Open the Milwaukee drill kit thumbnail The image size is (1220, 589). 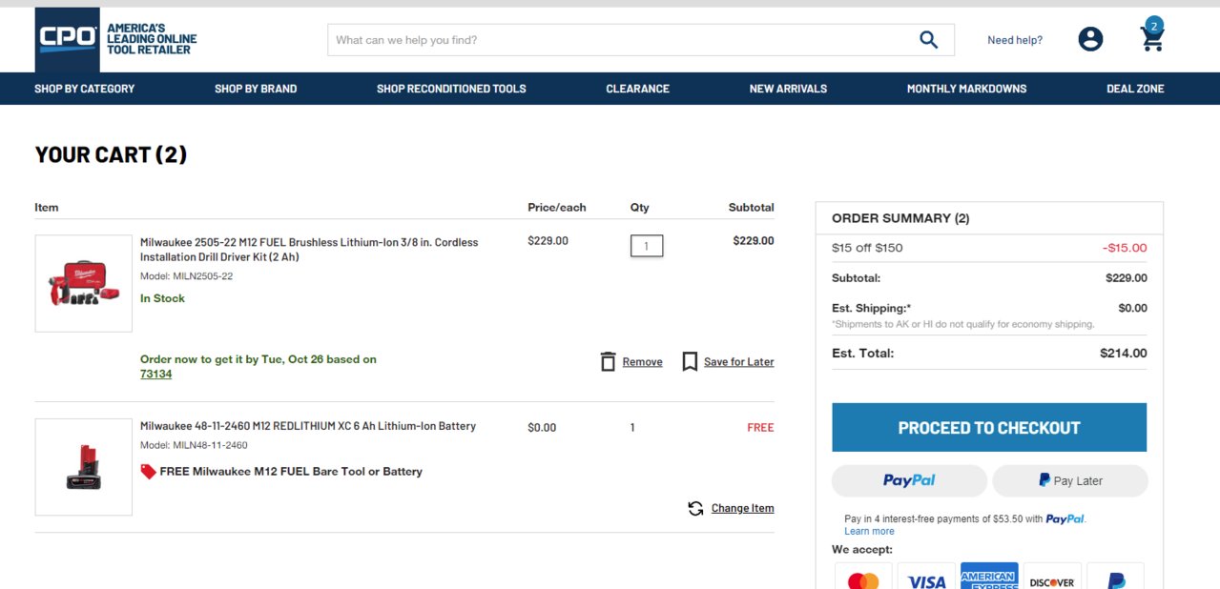(83, 283)
